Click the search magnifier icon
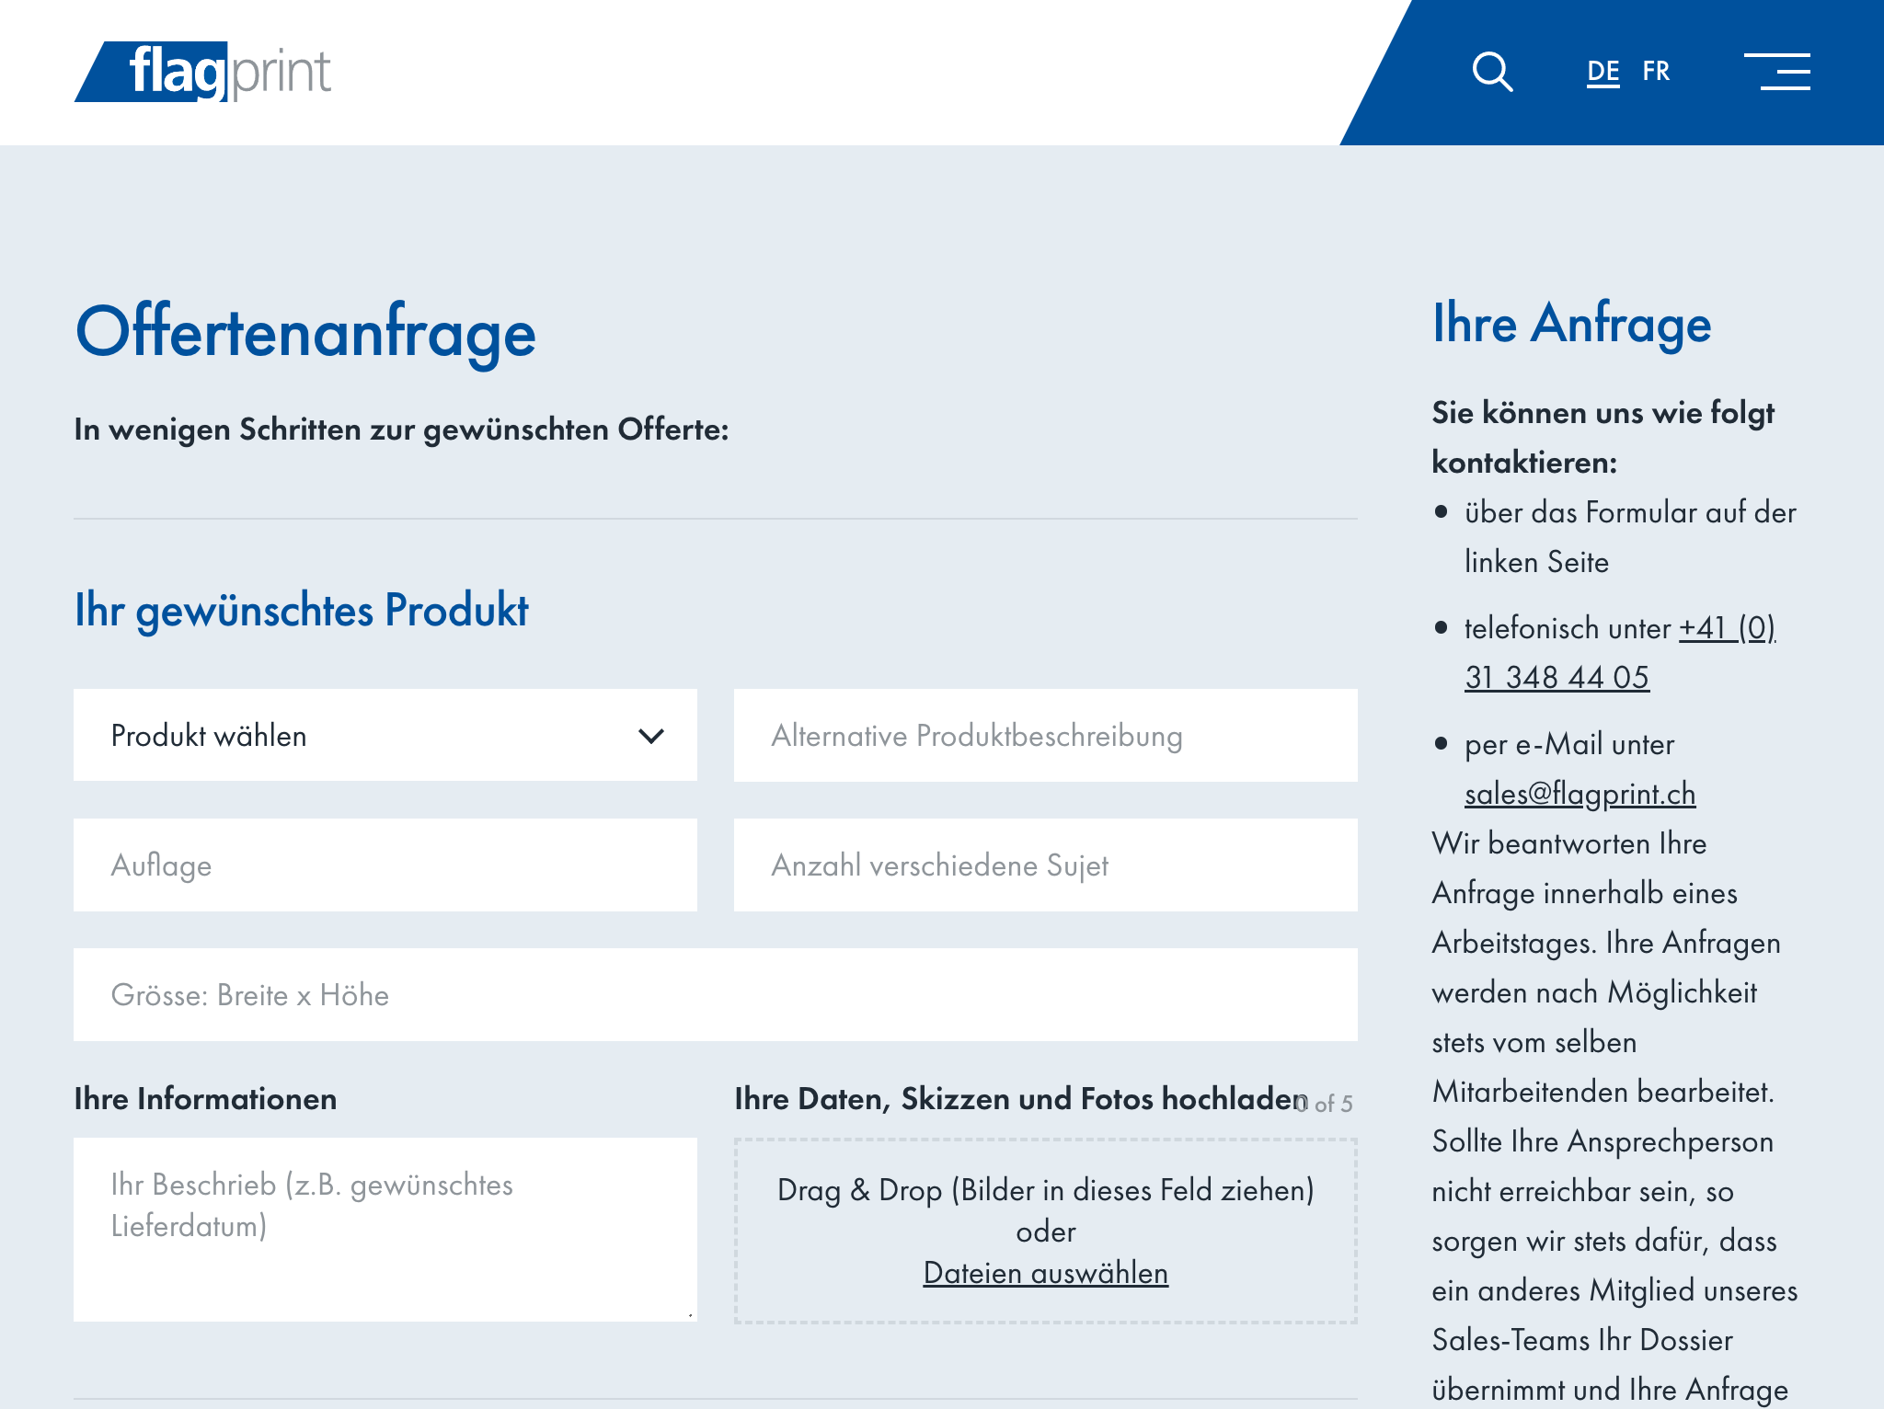Viewport: 1884px width, 1409px height. (1491, 72)
